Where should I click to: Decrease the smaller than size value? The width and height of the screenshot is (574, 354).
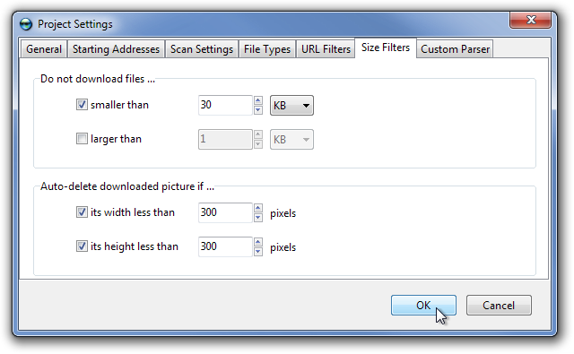(258, 109)
